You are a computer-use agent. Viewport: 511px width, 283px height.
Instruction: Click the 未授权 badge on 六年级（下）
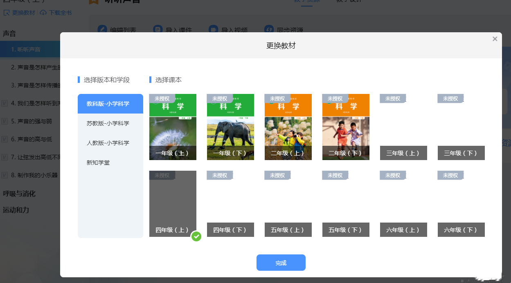[450, 175]
